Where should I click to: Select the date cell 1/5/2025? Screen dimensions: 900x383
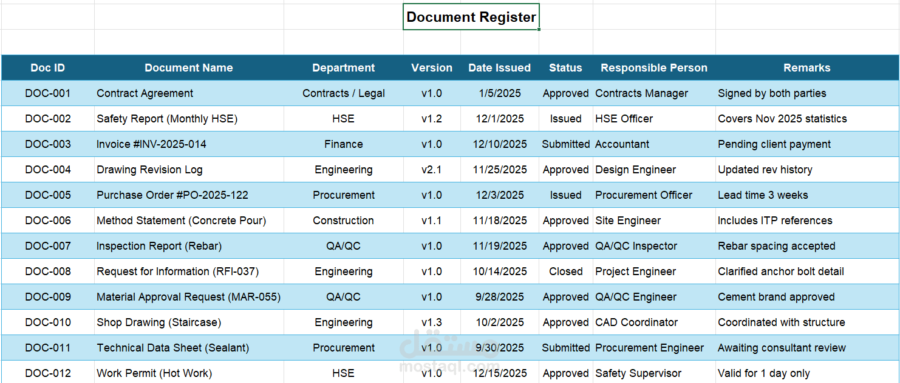click(x=500, y=93)
